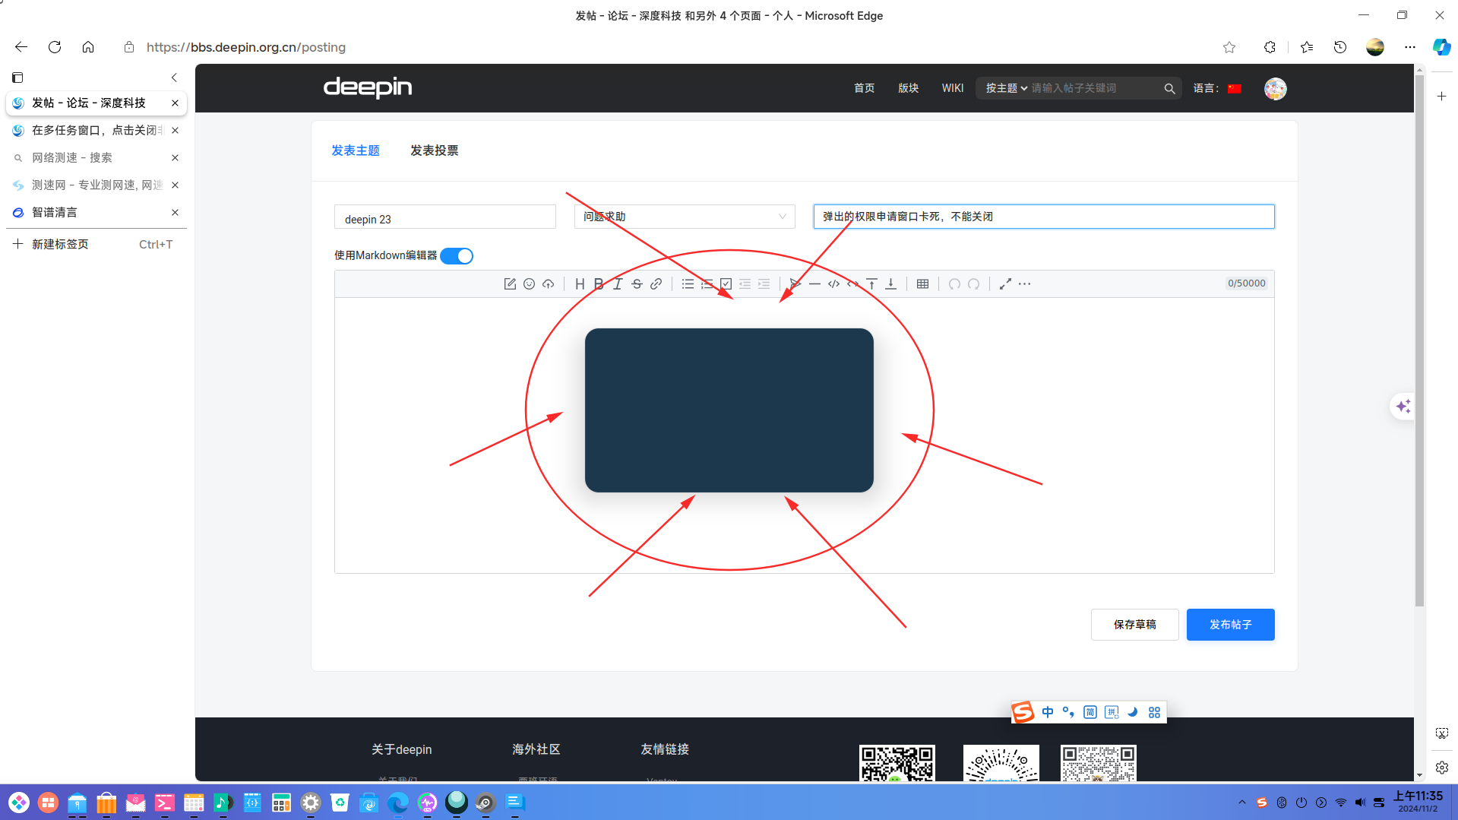Open the user avatar in the forum header

[1275, 89]
